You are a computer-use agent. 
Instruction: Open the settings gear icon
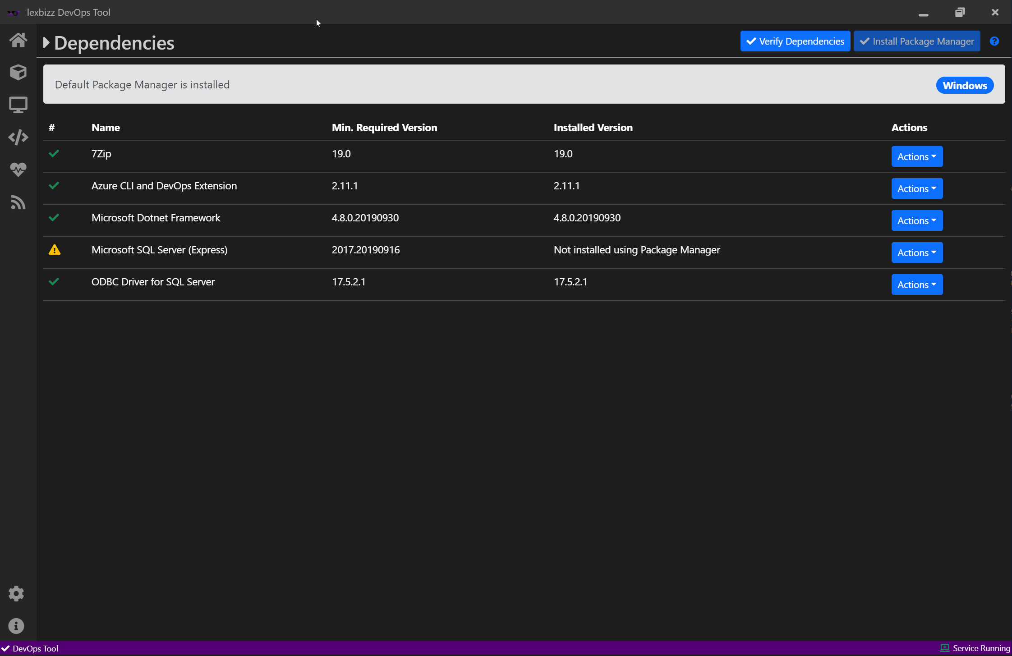point(16,593)
